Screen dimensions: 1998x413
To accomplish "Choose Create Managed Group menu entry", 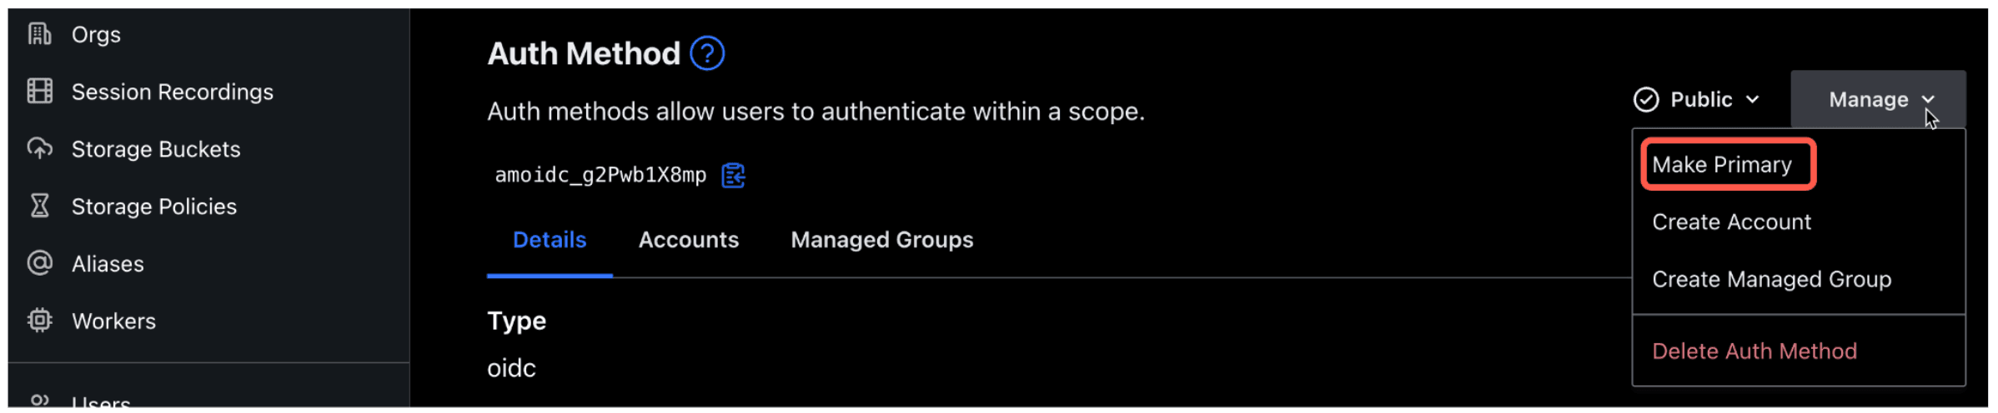I will click(1771, 280).
